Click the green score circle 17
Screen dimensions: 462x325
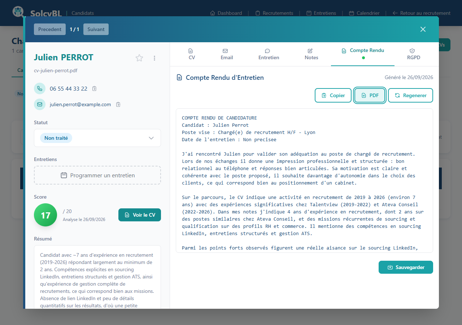(45, 215)
